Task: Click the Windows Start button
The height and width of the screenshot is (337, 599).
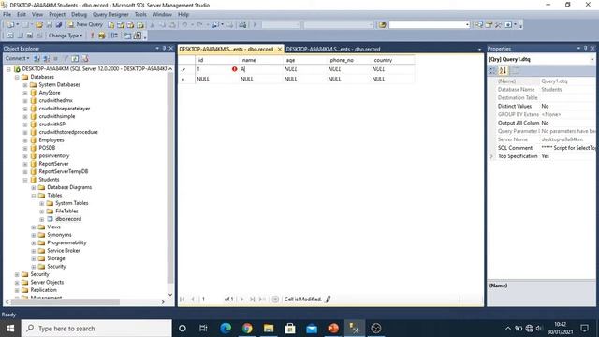Action: point(10,329)
